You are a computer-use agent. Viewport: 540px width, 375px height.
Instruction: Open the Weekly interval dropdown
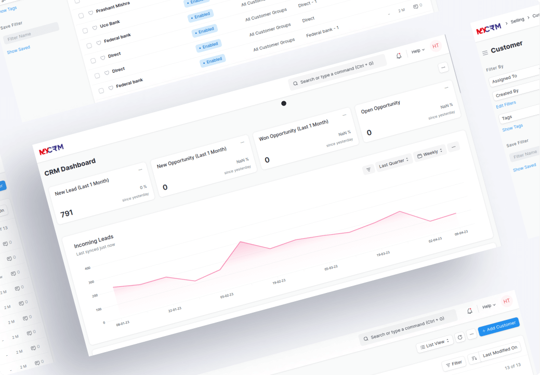point(429,154)
